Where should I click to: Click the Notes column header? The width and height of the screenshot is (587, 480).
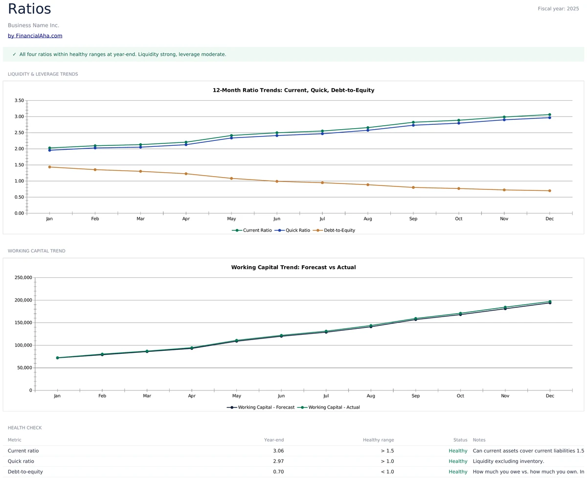[479, 440]
